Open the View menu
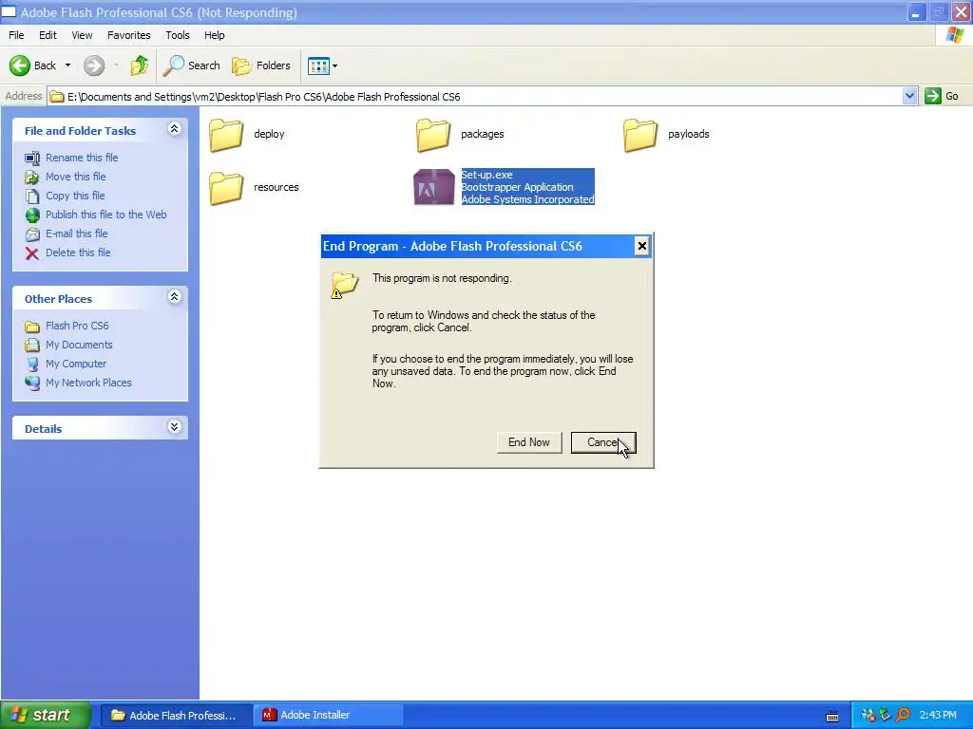 pyautogui.click(x=82, y=35)
